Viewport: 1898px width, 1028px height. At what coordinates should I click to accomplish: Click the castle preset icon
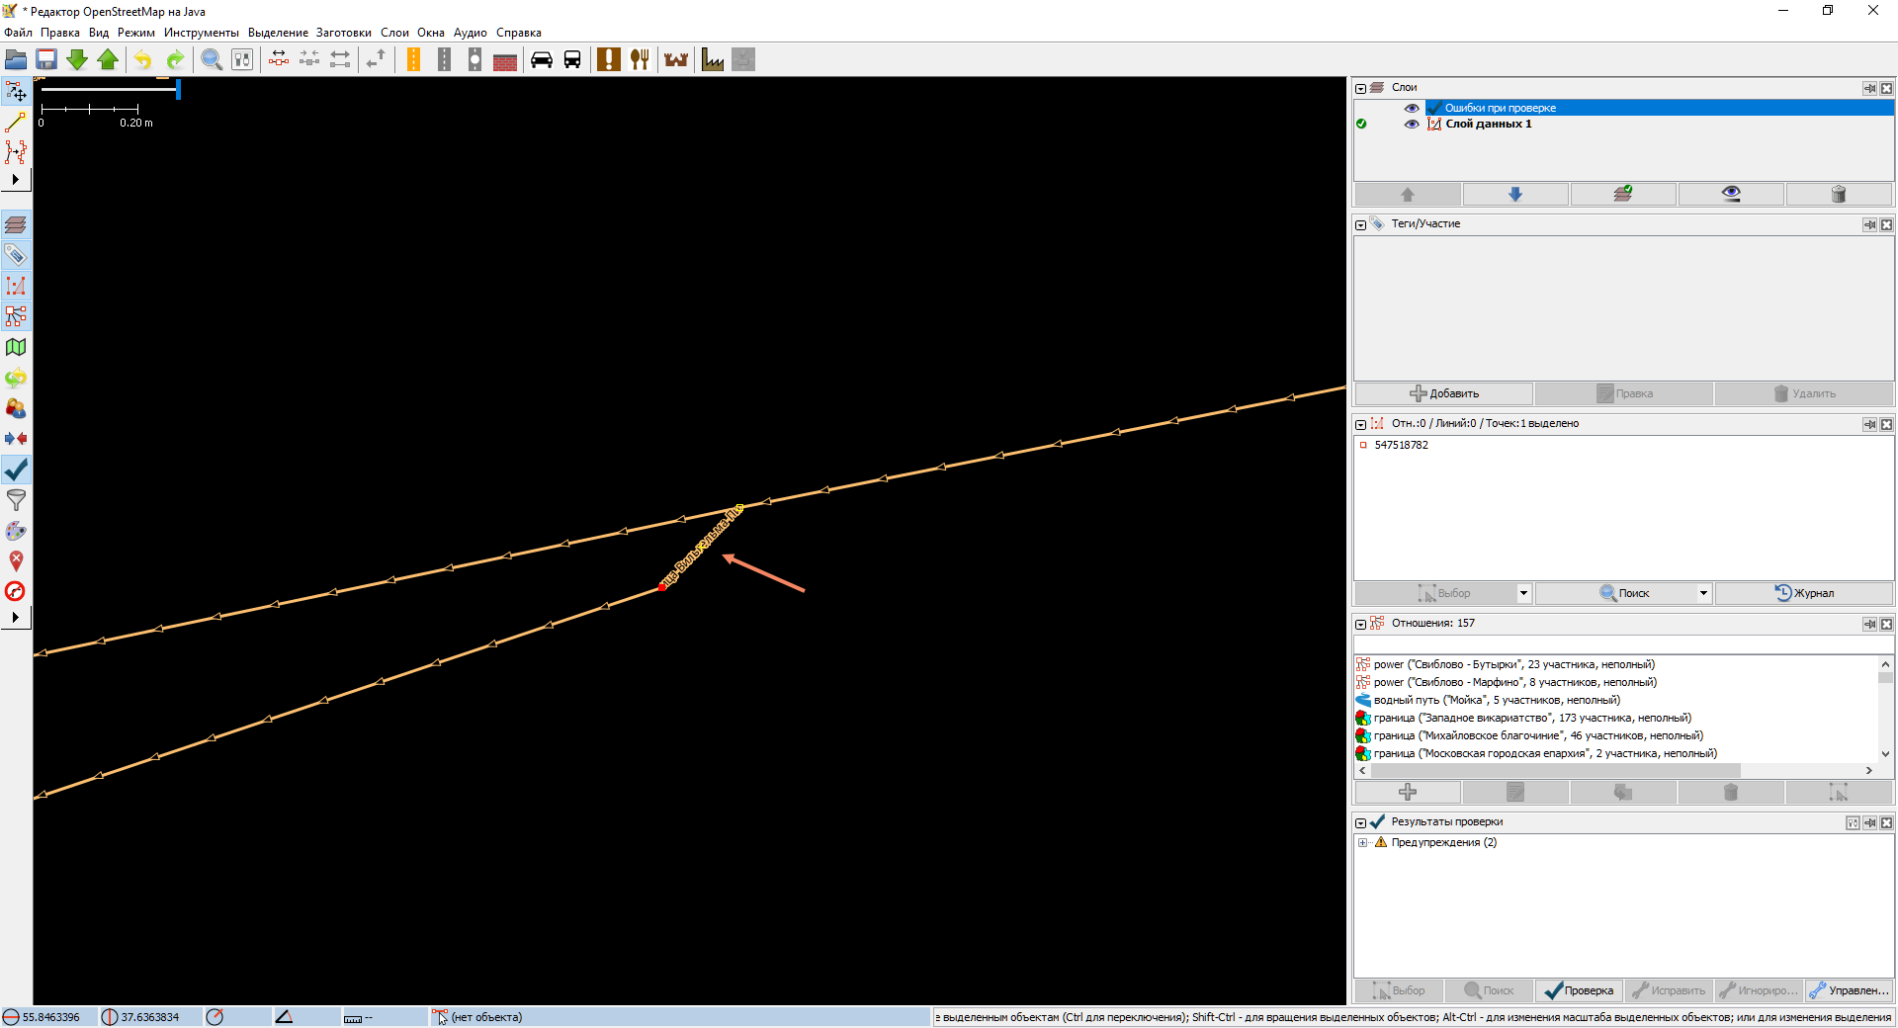click(x=676, y=59)
